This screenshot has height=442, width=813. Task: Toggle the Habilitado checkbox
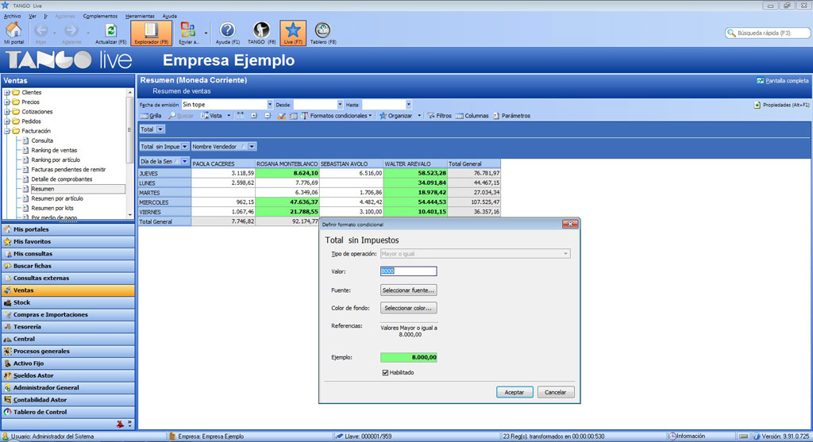point(385,372)
